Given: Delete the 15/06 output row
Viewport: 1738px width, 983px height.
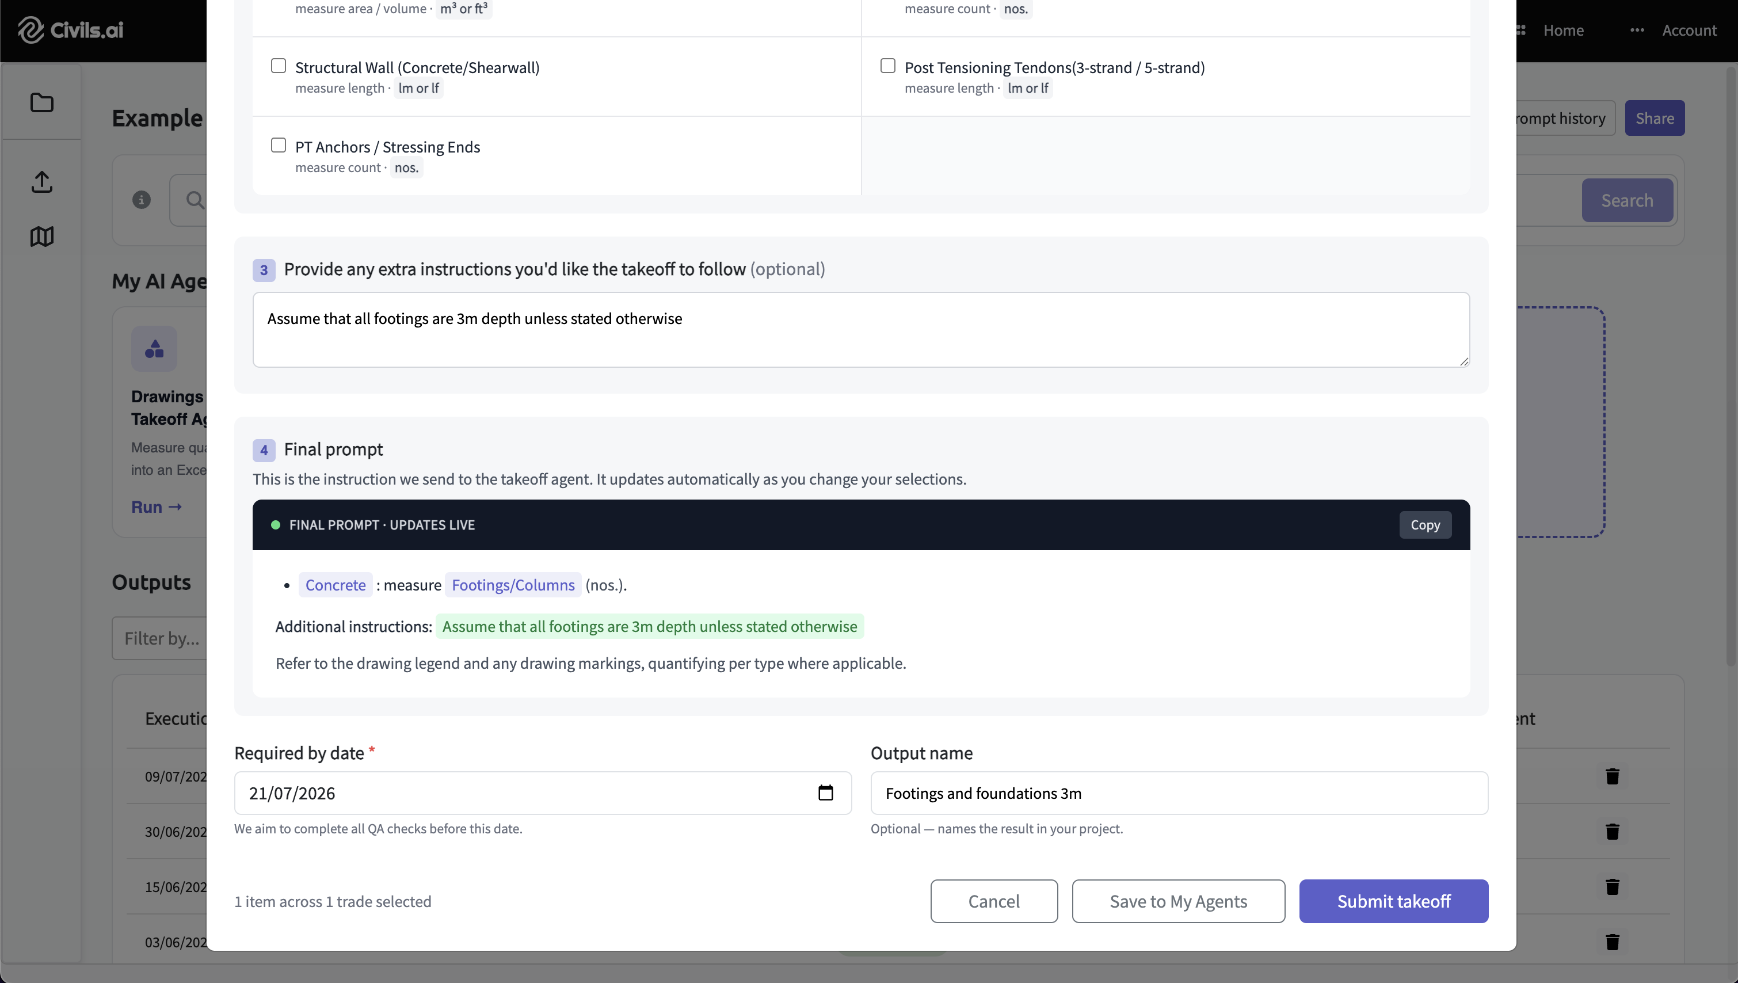Looking at the screenshot, I should tap(1613, 886).
